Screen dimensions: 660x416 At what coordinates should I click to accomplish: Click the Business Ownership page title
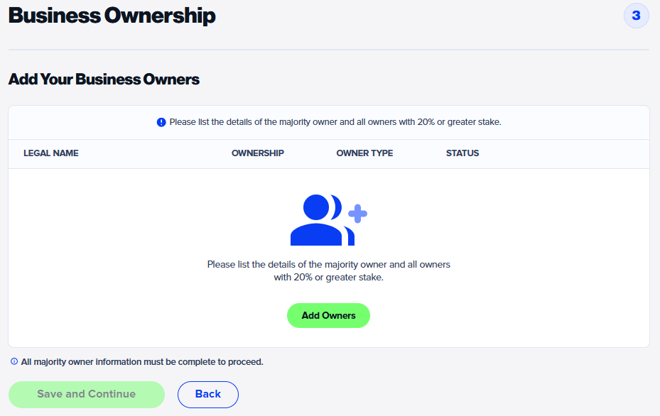point(112,15)
